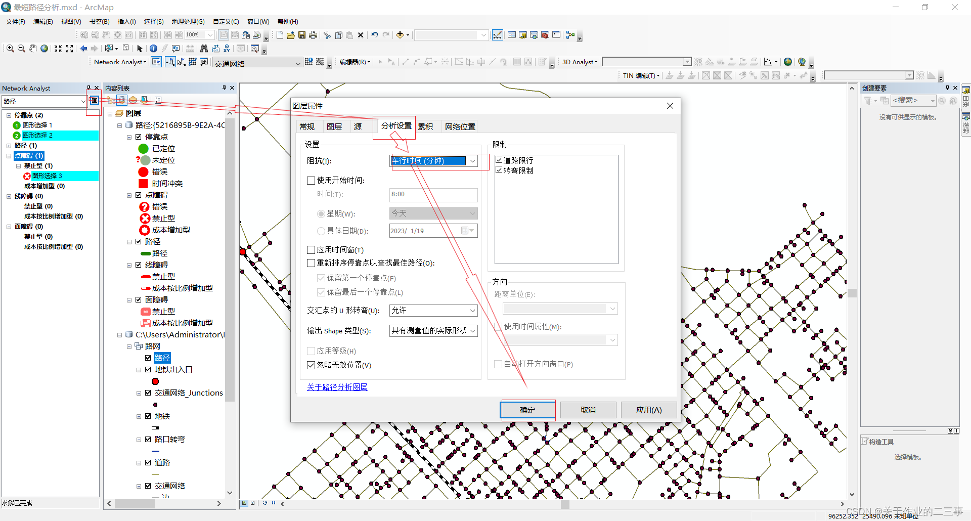
Task: Go back to previous extent arrow
Action: [84, 49]
